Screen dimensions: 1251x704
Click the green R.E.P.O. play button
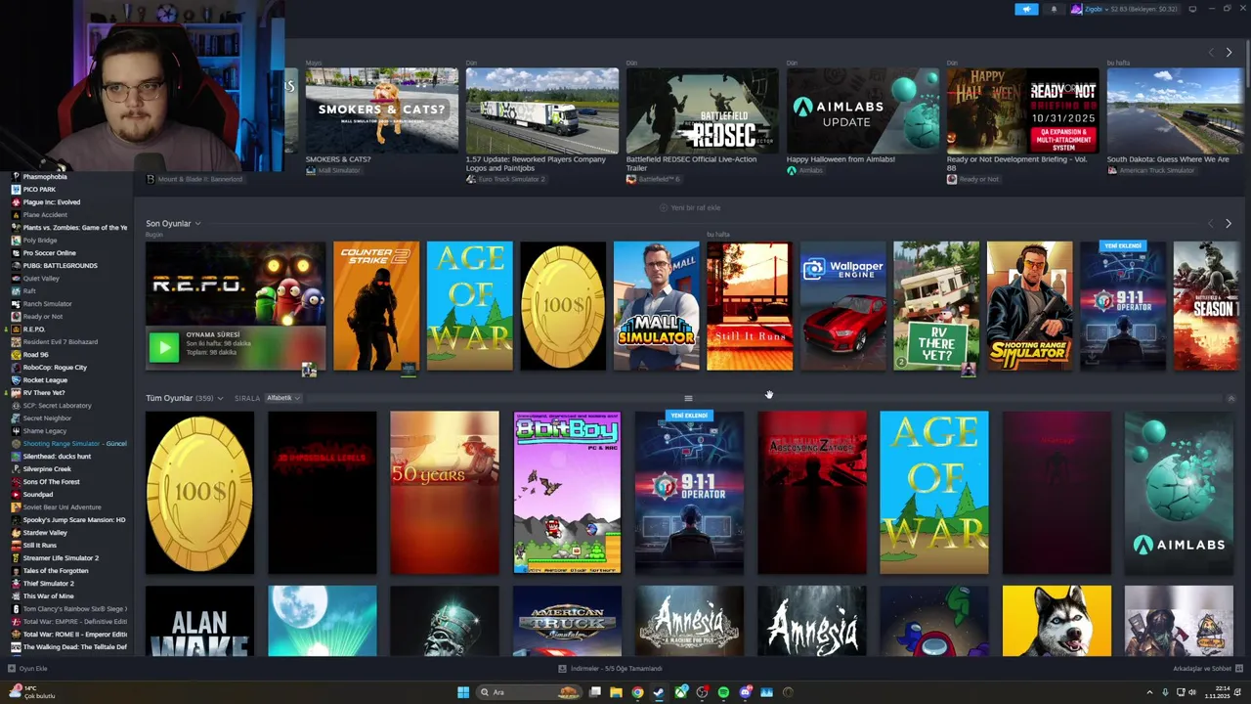[x=163, y=347]
